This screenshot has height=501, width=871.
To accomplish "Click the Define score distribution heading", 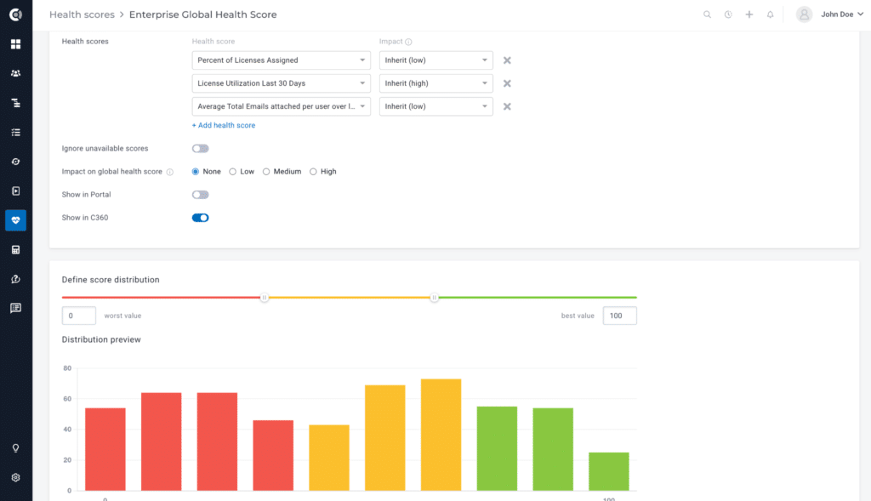I will click(x=111, y=280).
